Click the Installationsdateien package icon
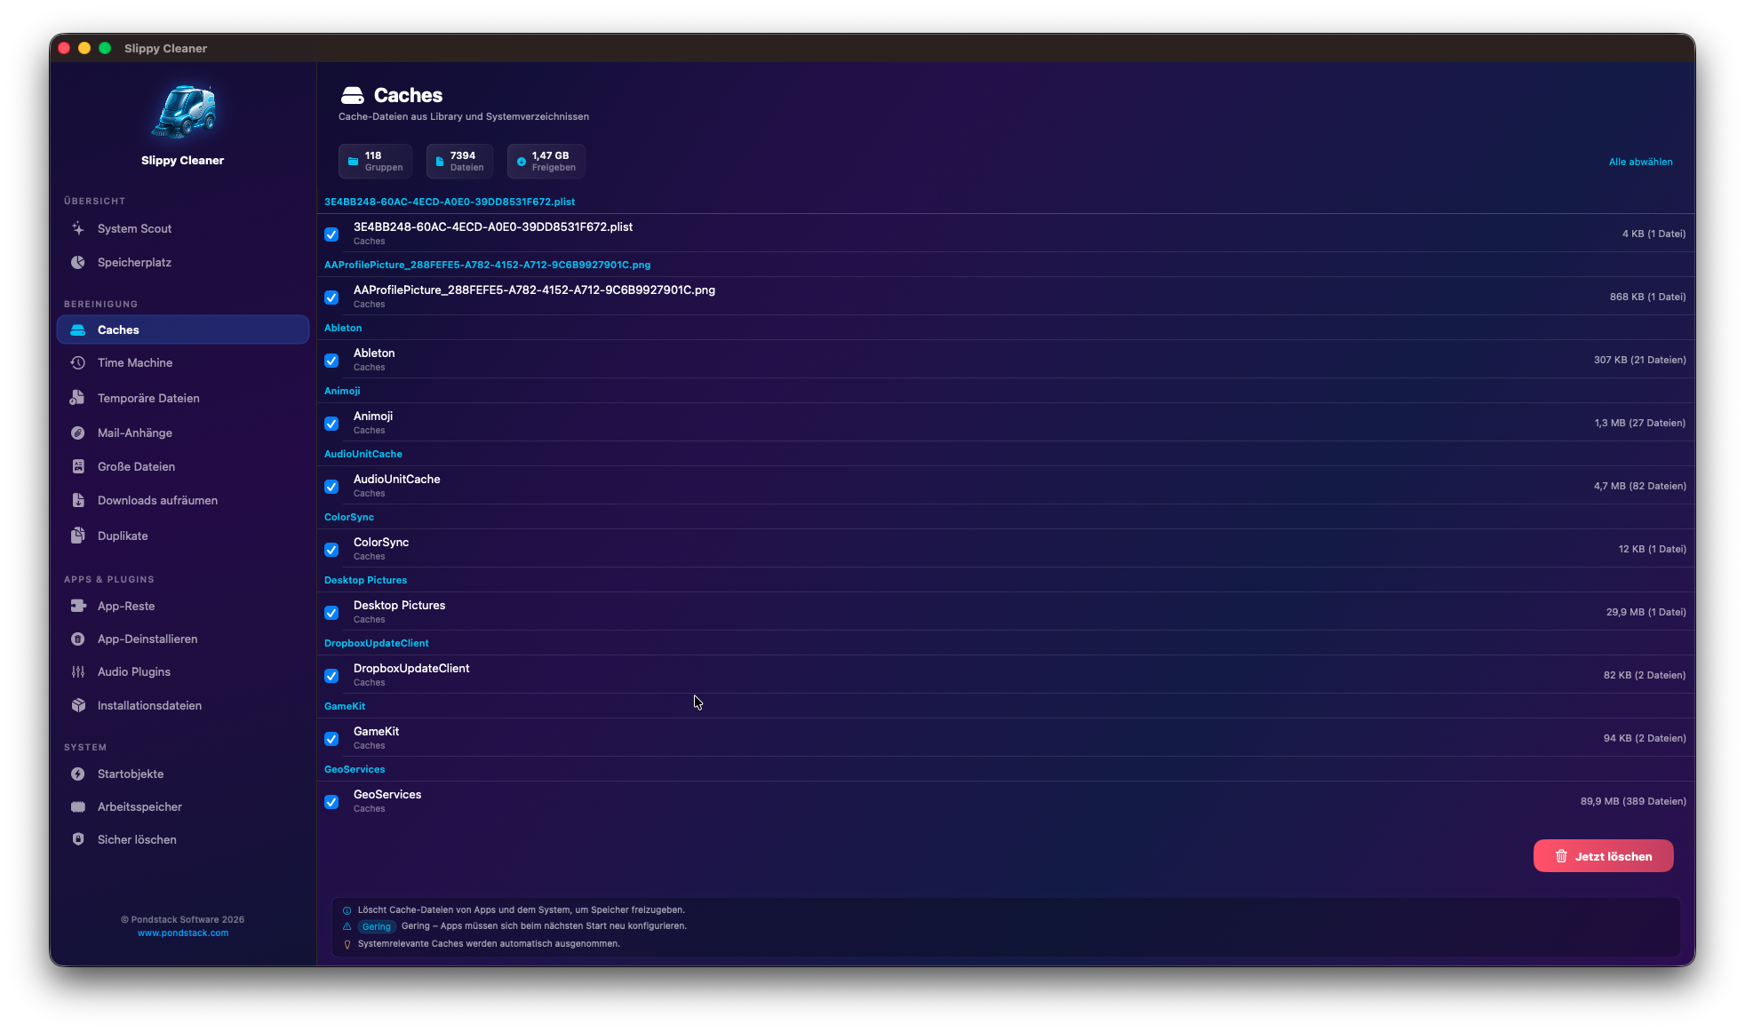The image size is (1745, 1032). (x=78, y=705)
